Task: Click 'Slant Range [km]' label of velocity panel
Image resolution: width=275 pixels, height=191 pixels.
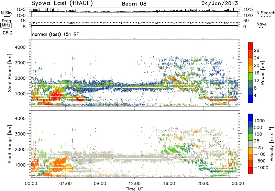Action: tap(10, 144)
